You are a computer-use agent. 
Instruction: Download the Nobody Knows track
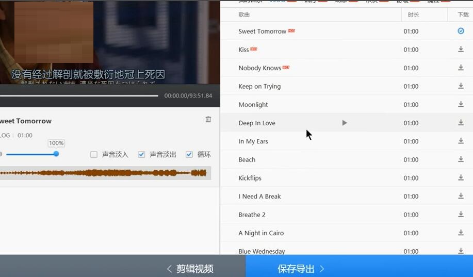(461, 68)
